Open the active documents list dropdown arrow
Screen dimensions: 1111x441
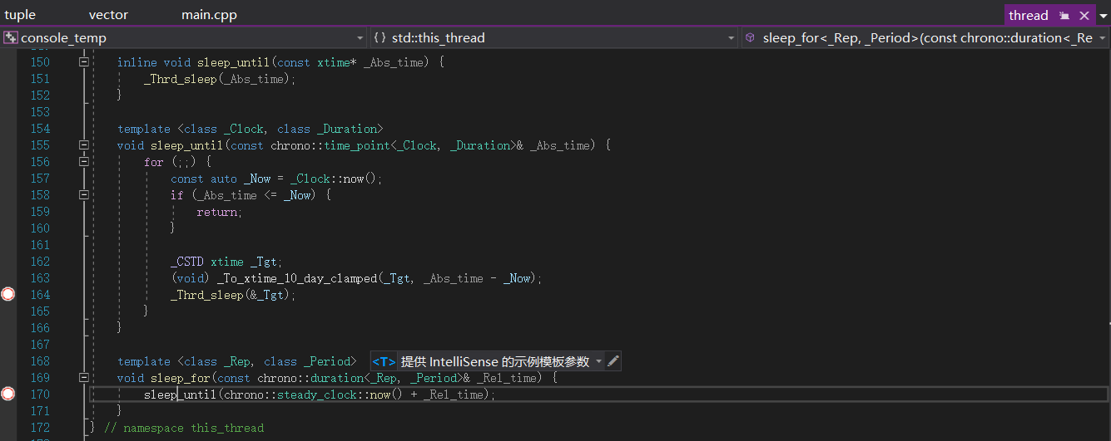[1102, 16]
